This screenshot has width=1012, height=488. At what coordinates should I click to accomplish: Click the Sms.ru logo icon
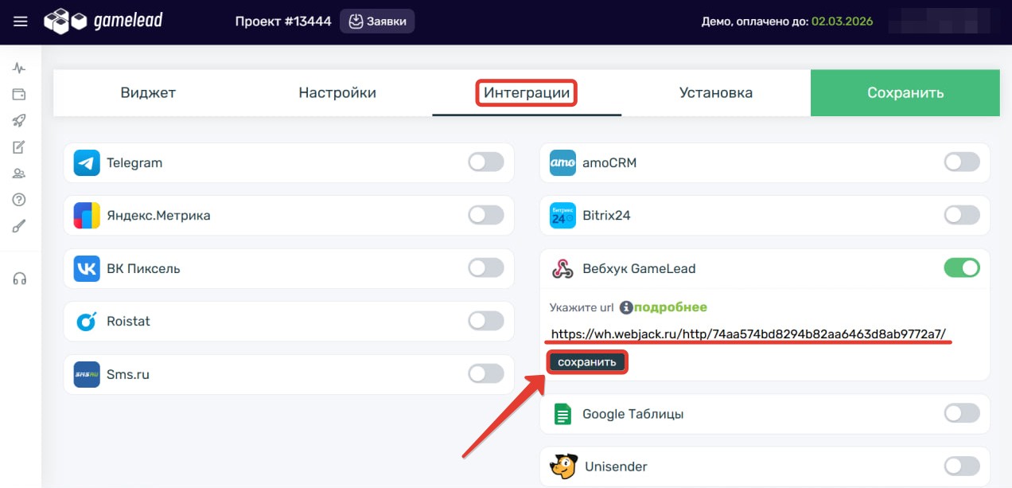87,374
